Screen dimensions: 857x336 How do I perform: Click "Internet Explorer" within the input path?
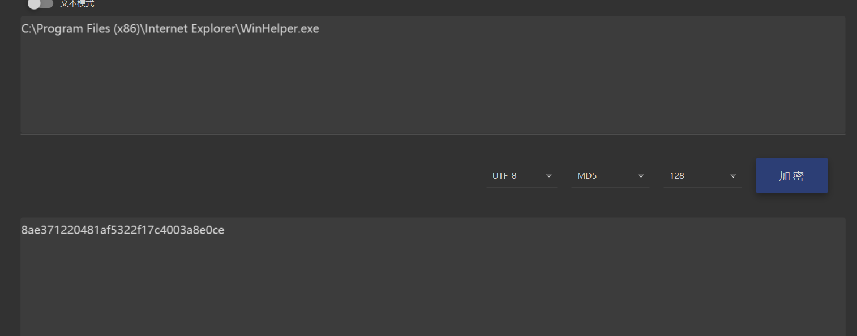click(191, 29)
